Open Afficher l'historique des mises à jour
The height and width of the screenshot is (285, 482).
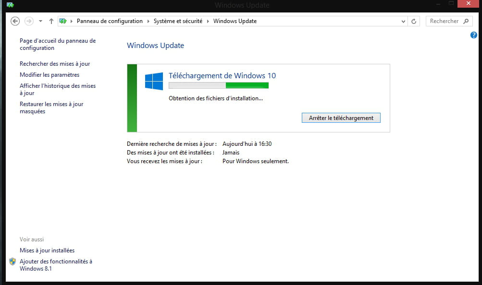[x=58, y=89]
